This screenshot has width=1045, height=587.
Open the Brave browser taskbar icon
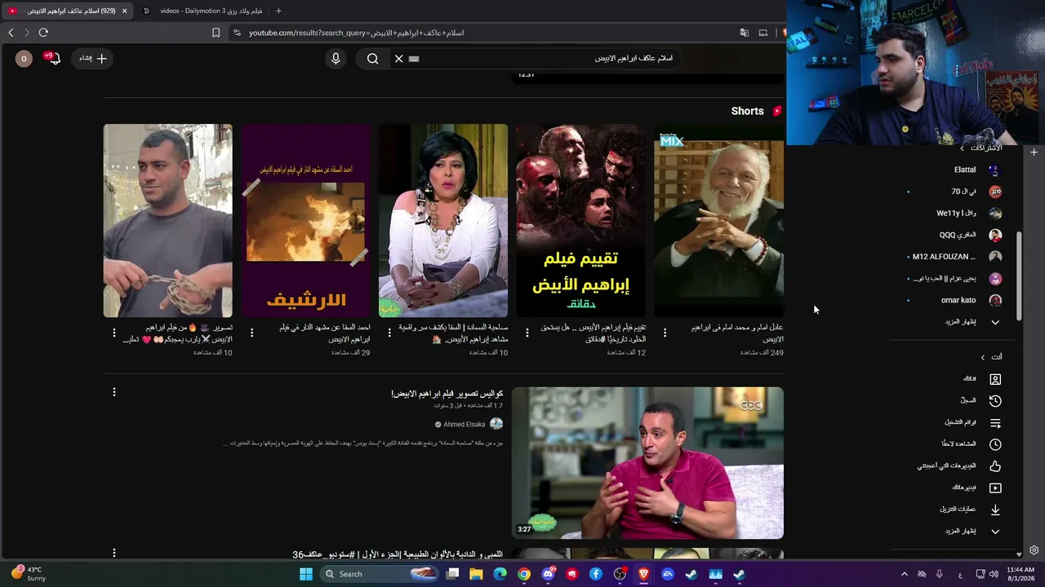click(643, 574)
